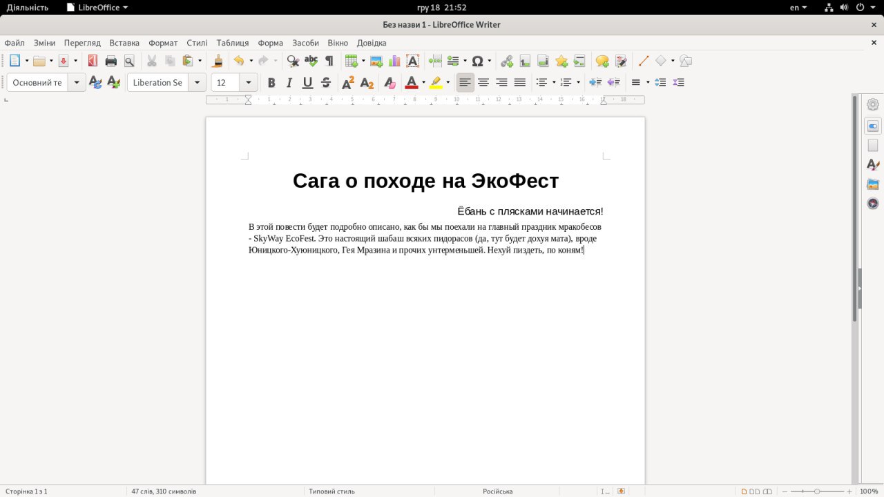Insert an image from file

point(376,61)
